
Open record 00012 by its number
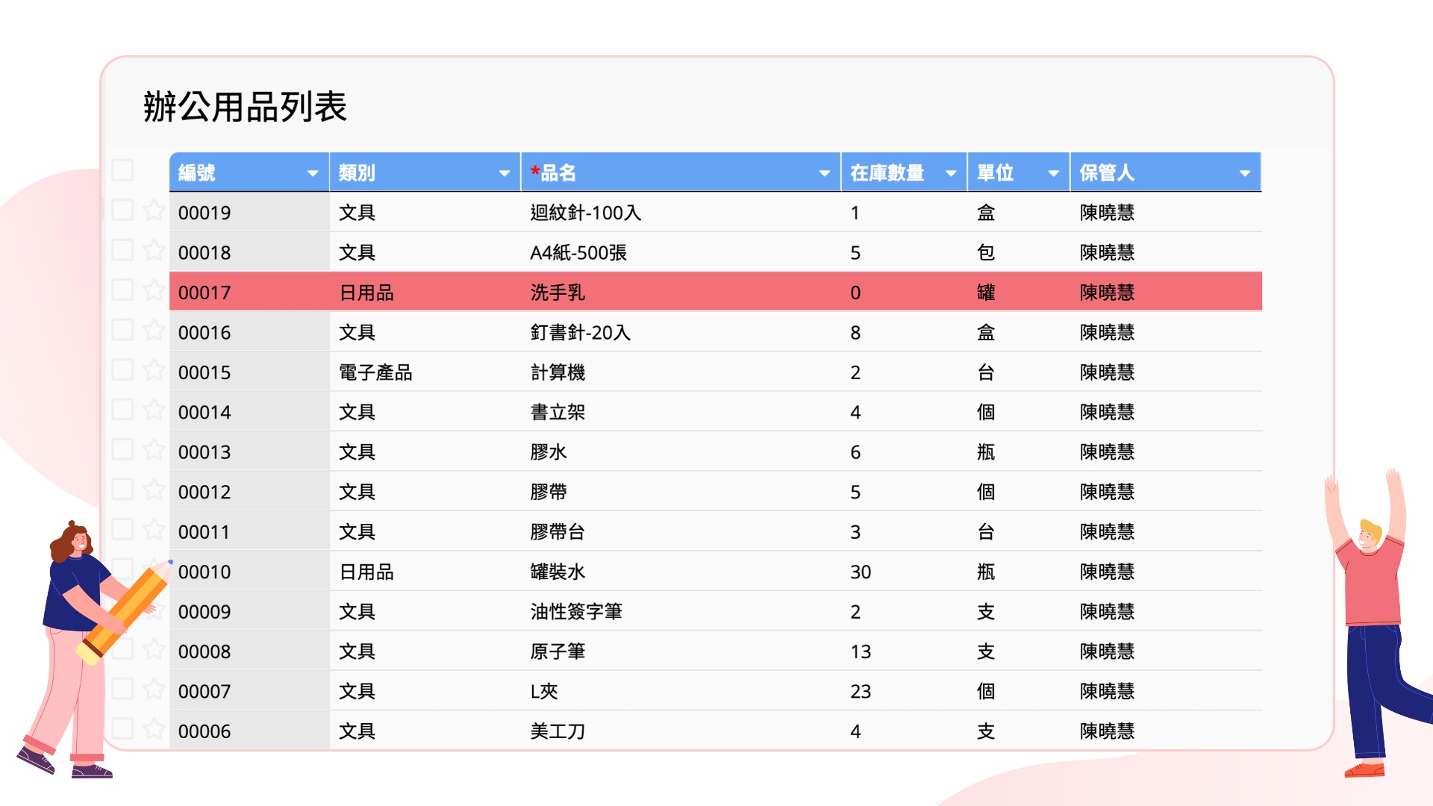click(205, 492)
